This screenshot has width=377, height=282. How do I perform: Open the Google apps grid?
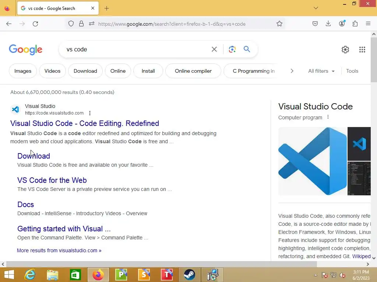[362, 50]
